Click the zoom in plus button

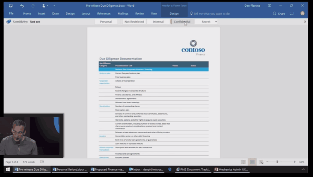click(294, 162)
